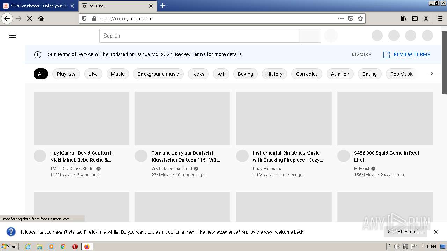447x251 pixels.
Task: Filter by Comedies chip
Action: 307,74
